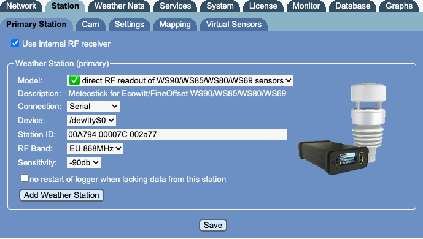
Task: Click the Meteostick description text
Action: click(177, 93)
